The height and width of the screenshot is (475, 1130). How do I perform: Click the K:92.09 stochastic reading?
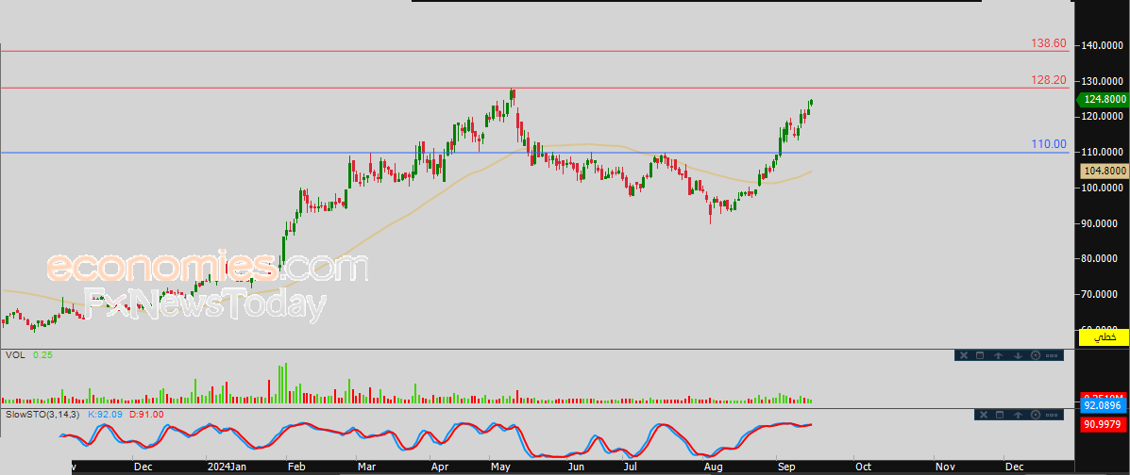(104, 414)
